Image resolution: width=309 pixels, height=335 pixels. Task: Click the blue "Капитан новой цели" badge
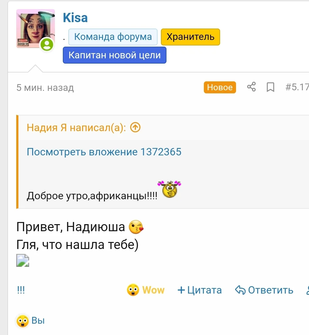click(x=114, y=55)
